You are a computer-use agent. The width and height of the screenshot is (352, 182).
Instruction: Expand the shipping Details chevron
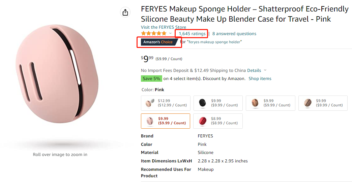coord(265,71)
